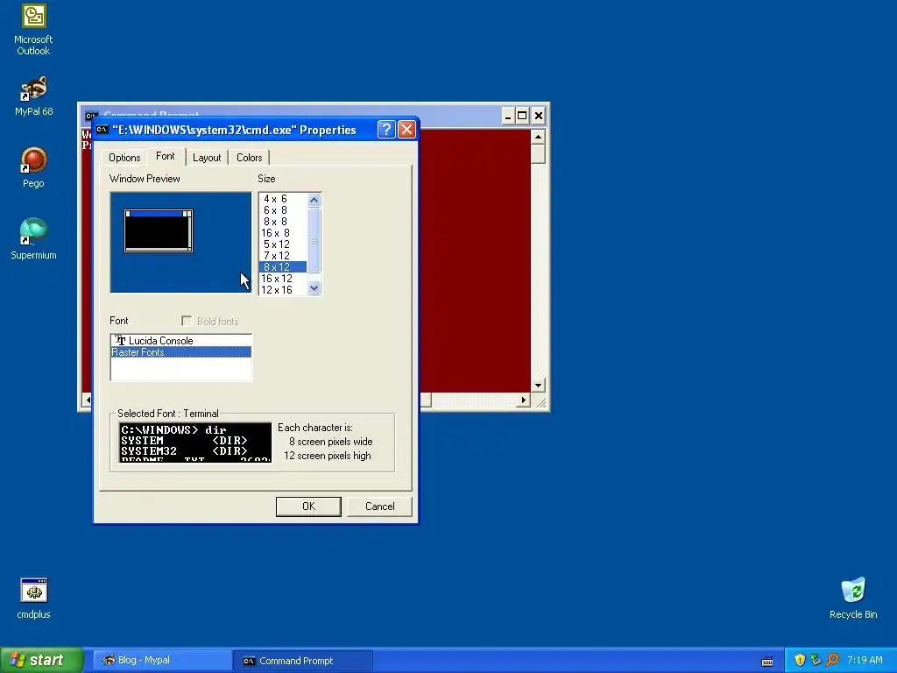Viewport: 897px width, 673px height.
Task: Select the MyPal 68 desktop shortcut
Action: point(33,96)
